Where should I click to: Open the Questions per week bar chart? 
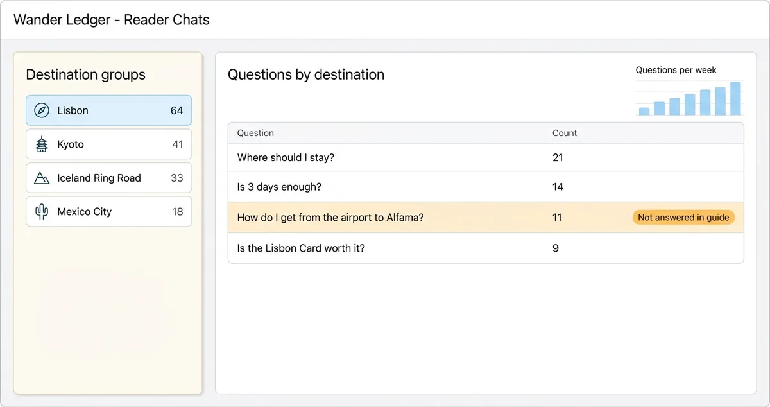(690, 98)
